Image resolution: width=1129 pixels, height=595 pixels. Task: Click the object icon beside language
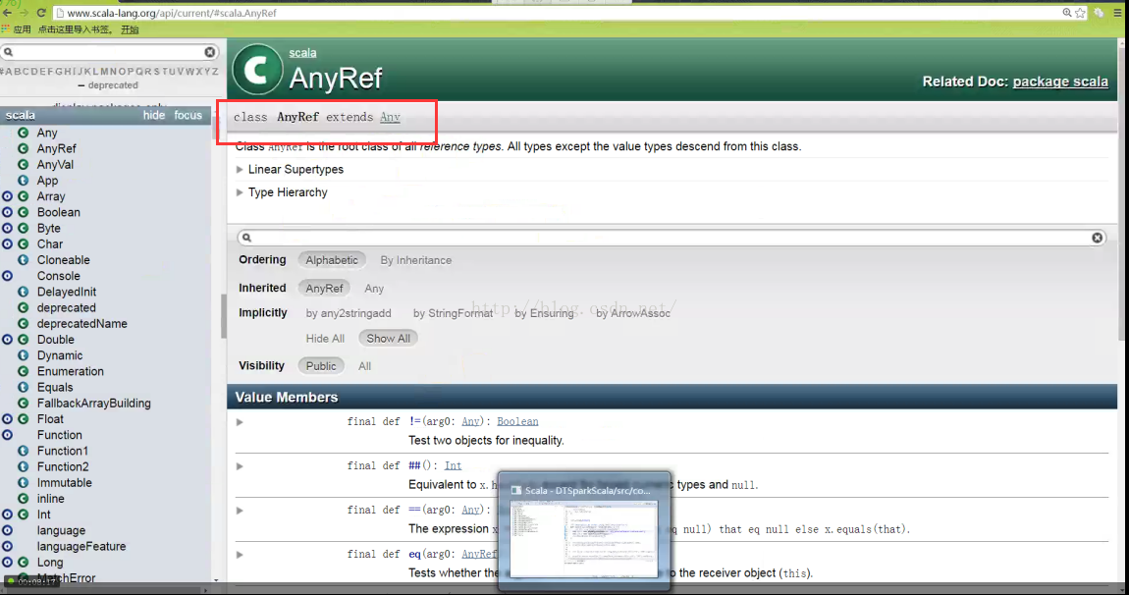[7, 530]
